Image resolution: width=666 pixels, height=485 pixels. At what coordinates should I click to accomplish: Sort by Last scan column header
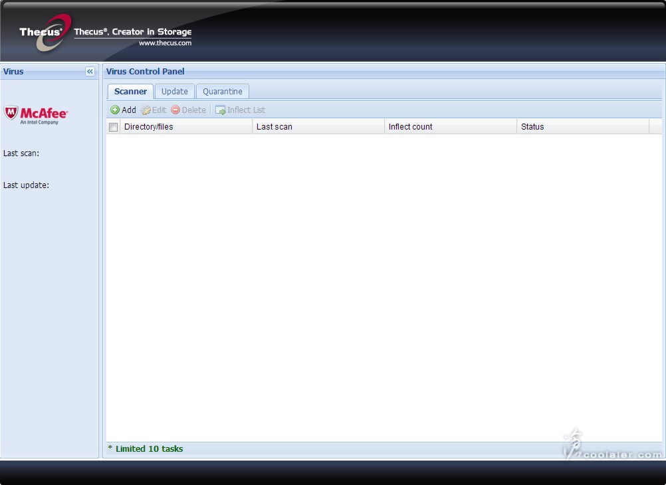[318, 126]
